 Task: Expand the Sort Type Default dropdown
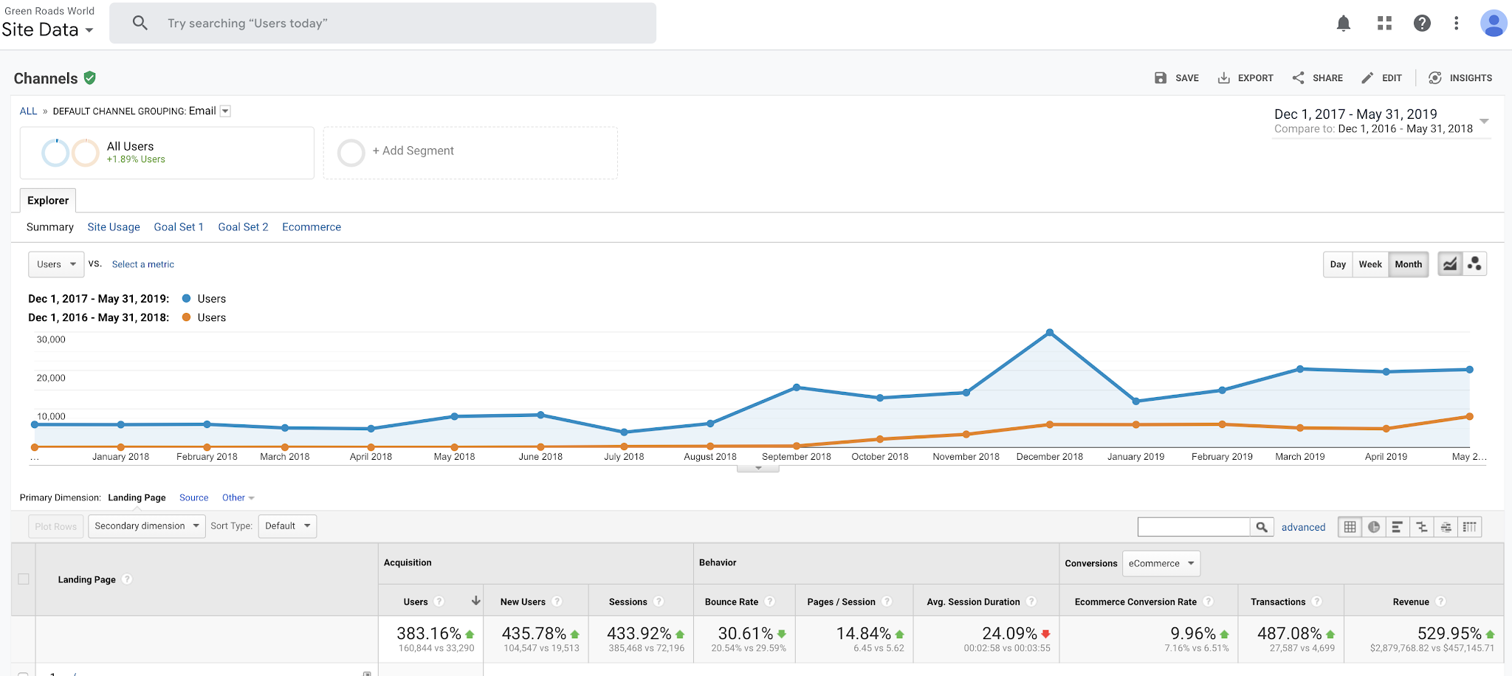point(287,526)
